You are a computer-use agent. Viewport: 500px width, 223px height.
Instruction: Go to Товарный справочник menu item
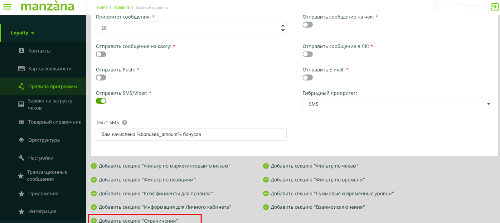tap(54, 122)
